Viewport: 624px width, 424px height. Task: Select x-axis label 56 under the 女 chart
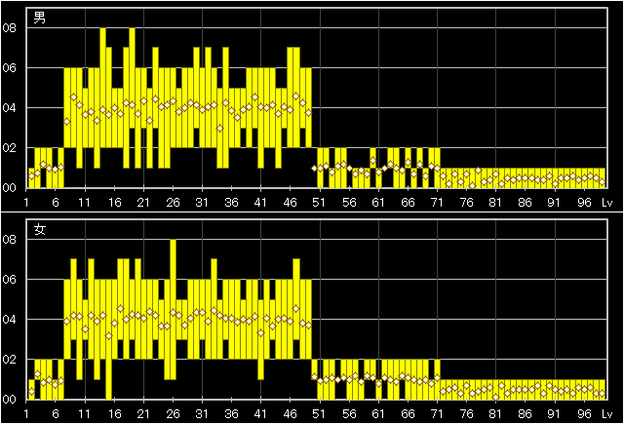click(x=349, y=414)
